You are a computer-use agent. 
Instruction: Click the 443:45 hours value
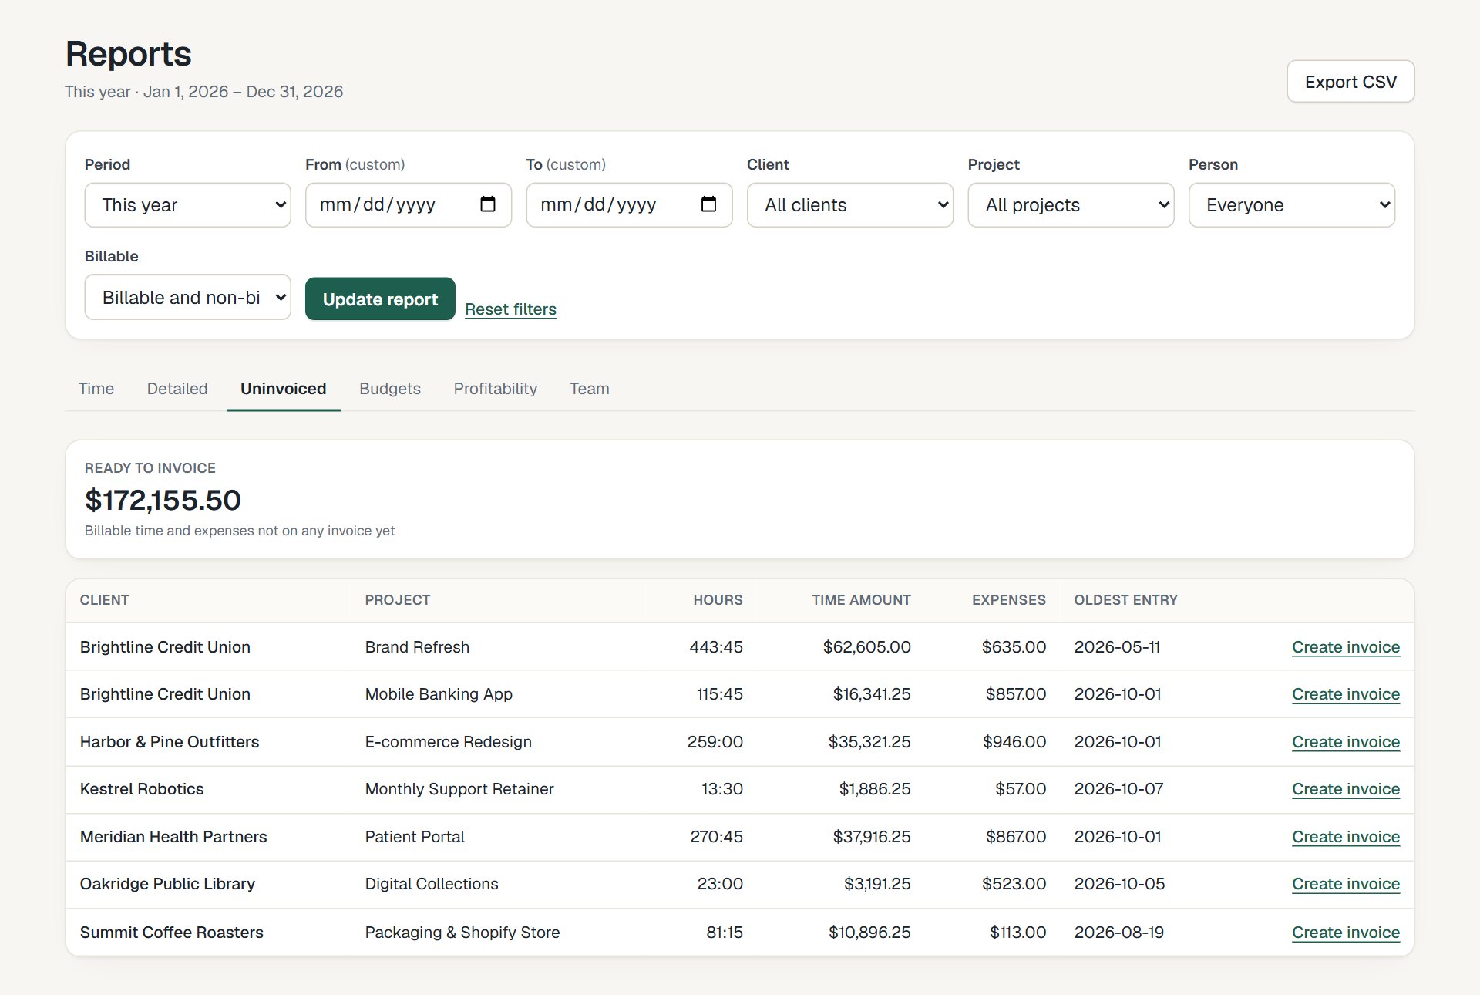click(716, 647)
